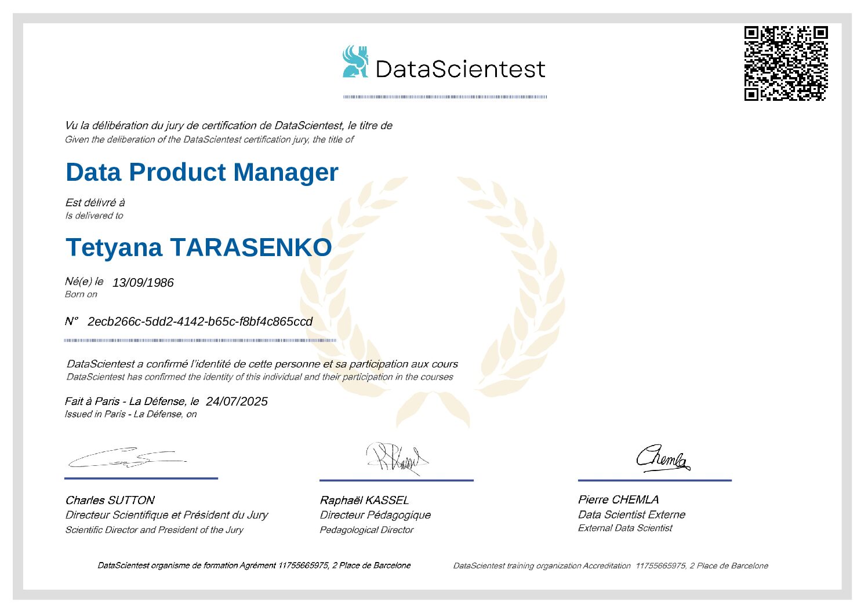This screenshot has width=868, height=613.
Task: Select the 'Data Product Manager' title
Action: pyautogui.click(x=202, y=172)
